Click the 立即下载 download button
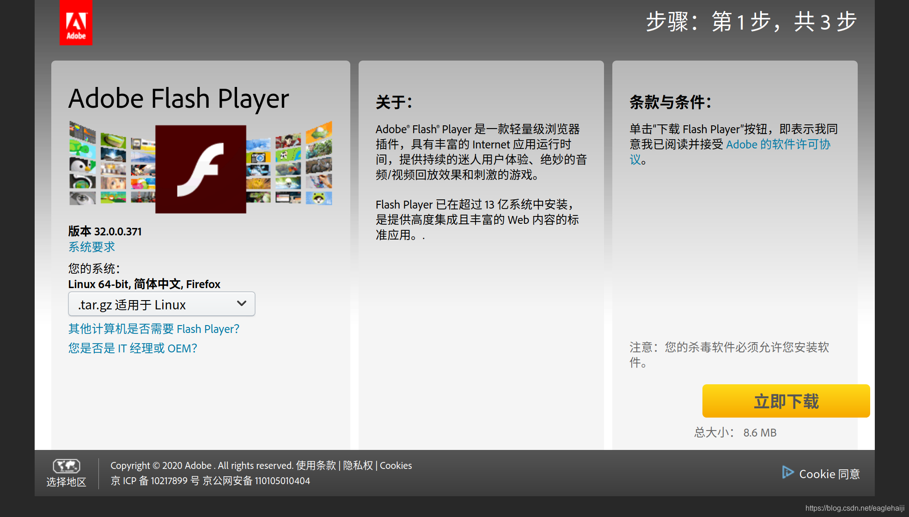Image resolution: width=909 pixels, height=517 pixels. coord(786,401)
